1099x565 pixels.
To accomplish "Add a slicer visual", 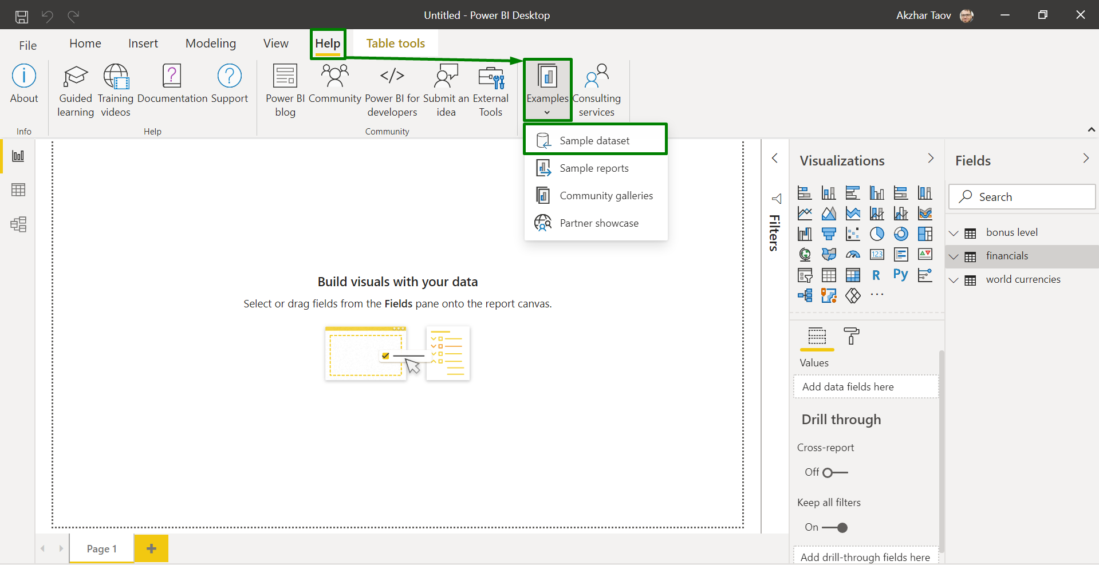I will (x=805, y=275).
